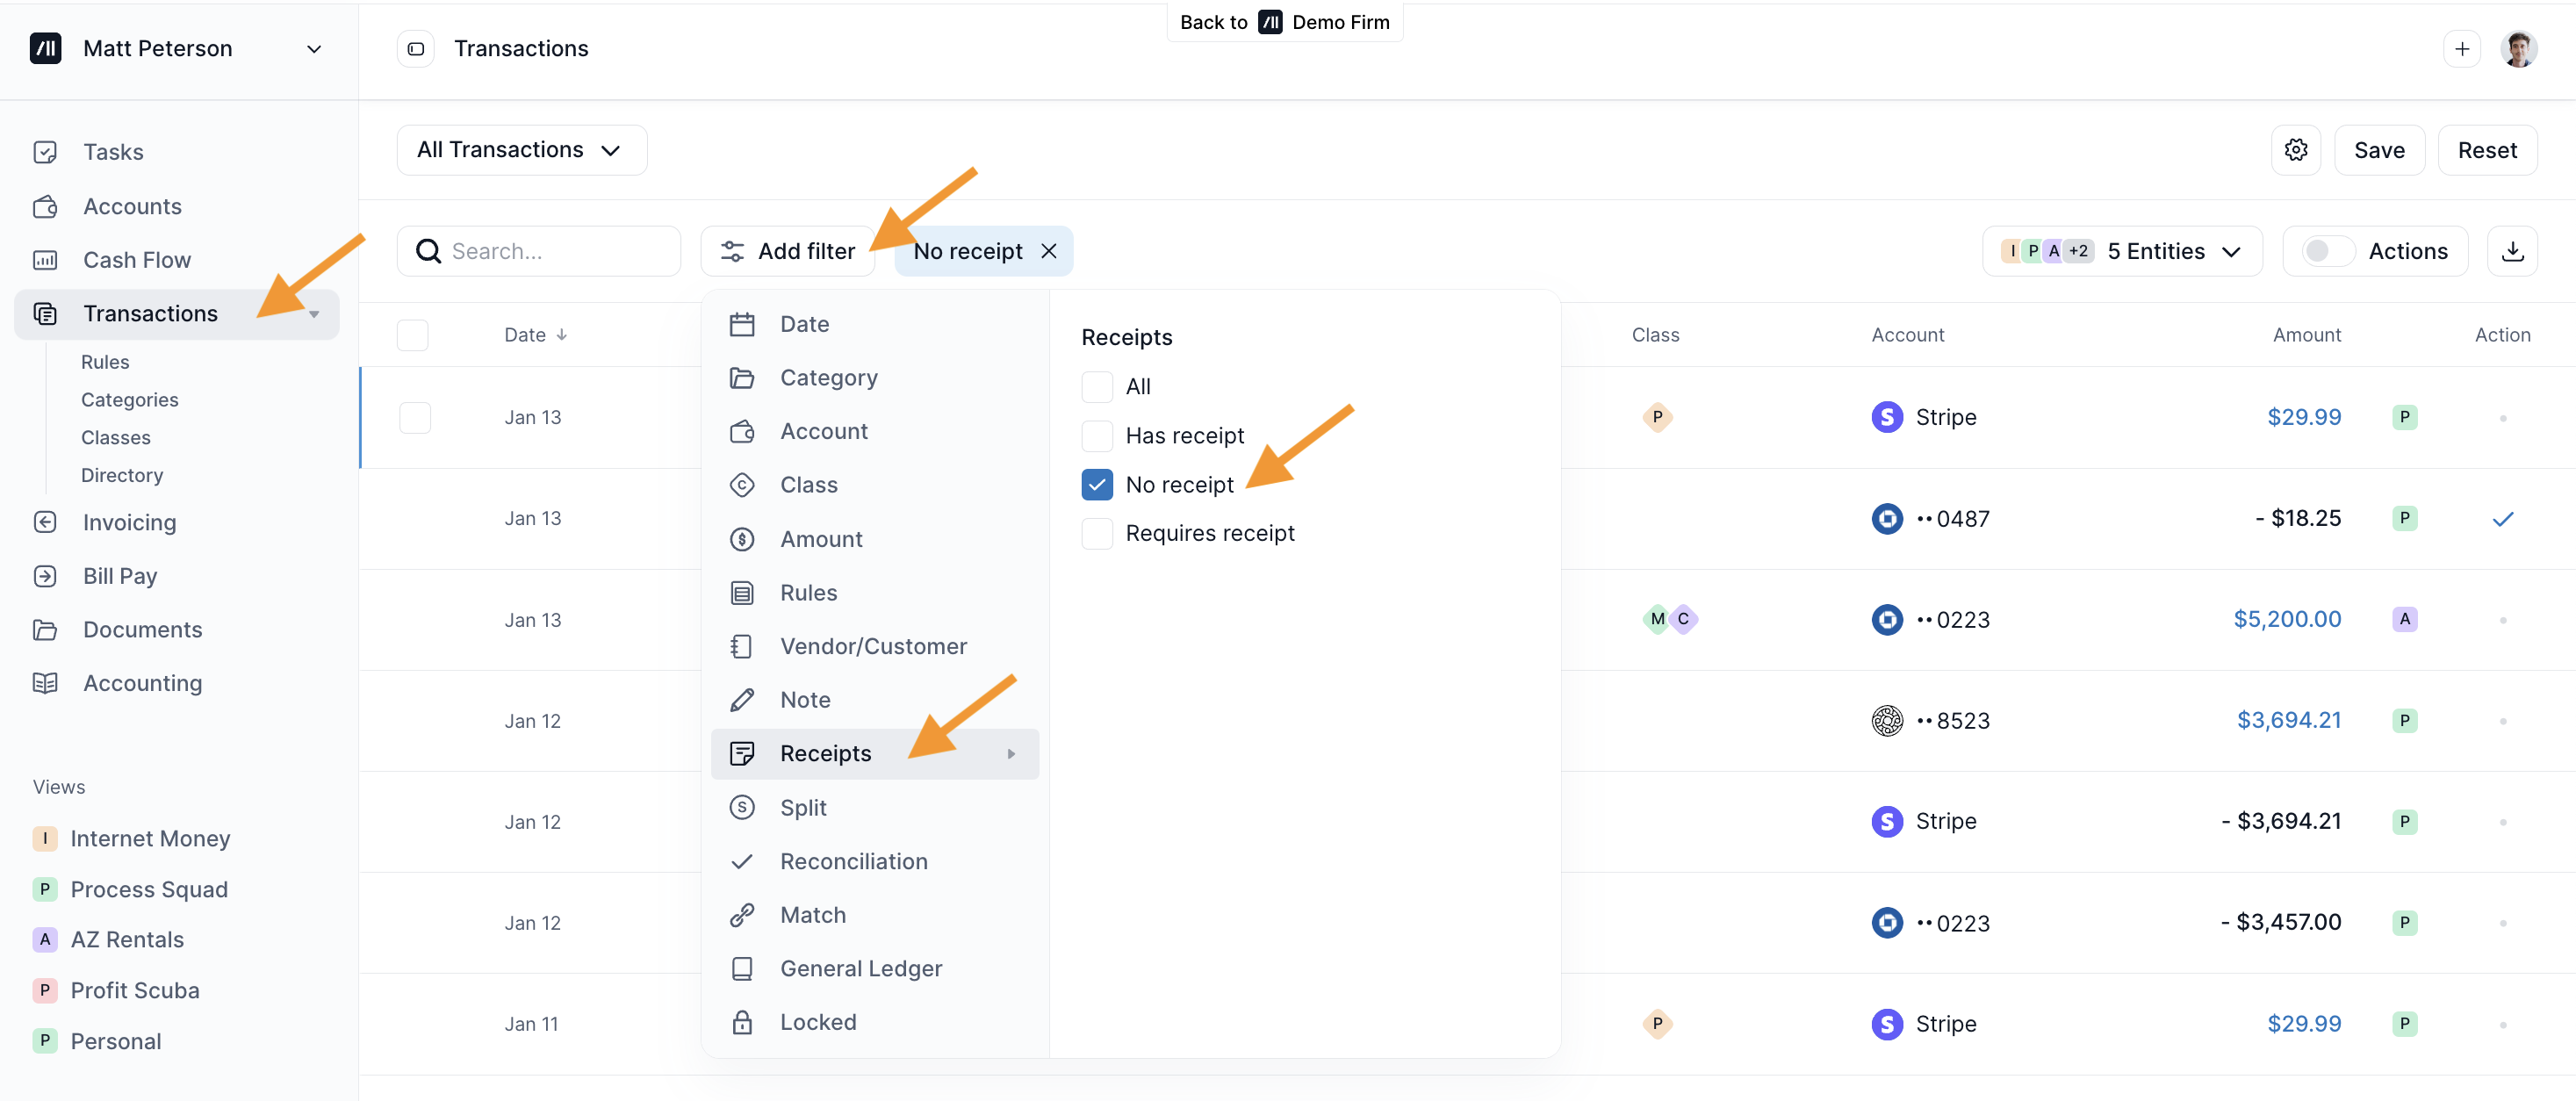Screen dimensions: 2576x1101
Task: Uncheck the No receipt checkbox
Action: pos(1097,485)
